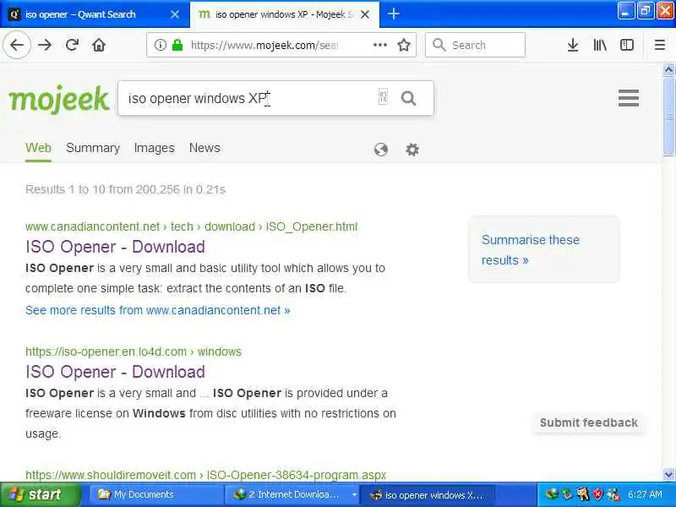
Task: Open the Firefox hamburger application menu
Action: click(660, 45)
